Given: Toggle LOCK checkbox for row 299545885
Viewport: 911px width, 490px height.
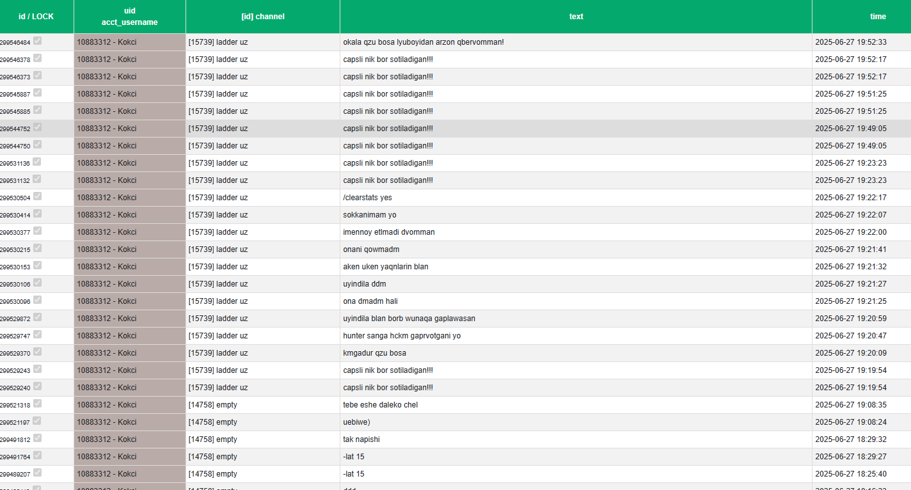Looking at the screenshot, I should [x=38, y=110].
